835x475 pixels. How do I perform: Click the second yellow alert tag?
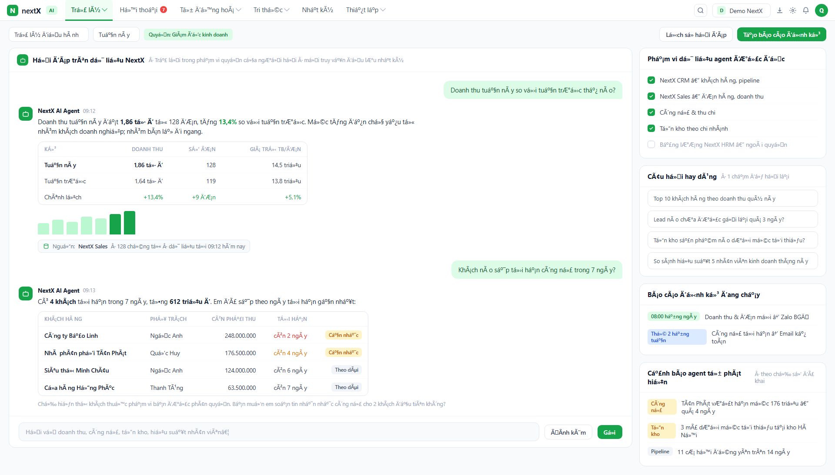(x=661, y=431)
